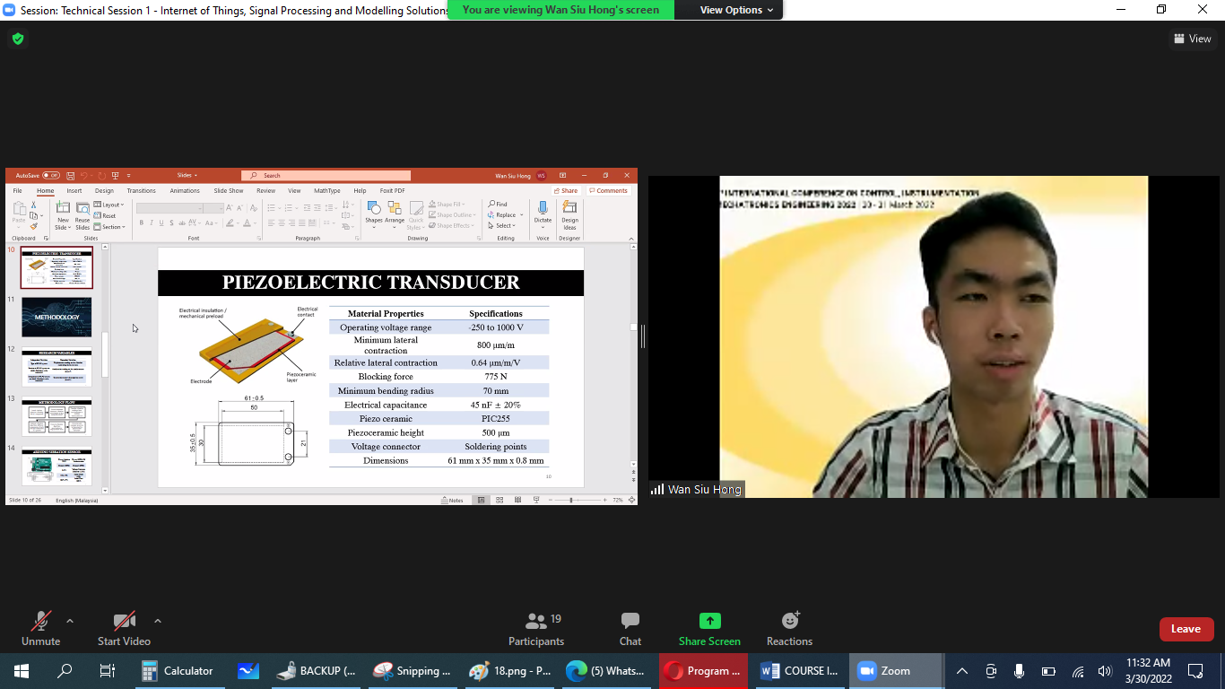Click the View button at top right
This screenshot has width=1225, height=689.
pyautogui.click(x=1193, y=39)
